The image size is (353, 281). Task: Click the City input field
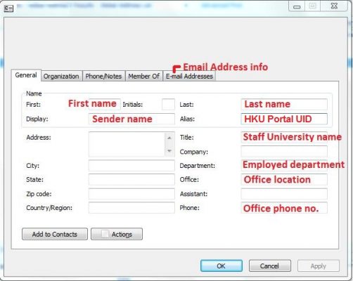pos(131,166)
